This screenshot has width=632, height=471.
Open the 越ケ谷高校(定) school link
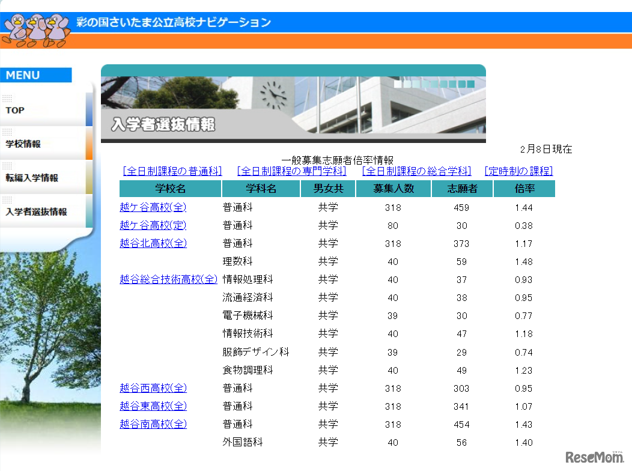pos(153,225)
